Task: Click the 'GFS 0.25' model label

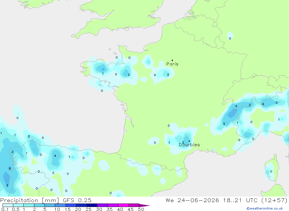Action: click(x=77, y=200)
